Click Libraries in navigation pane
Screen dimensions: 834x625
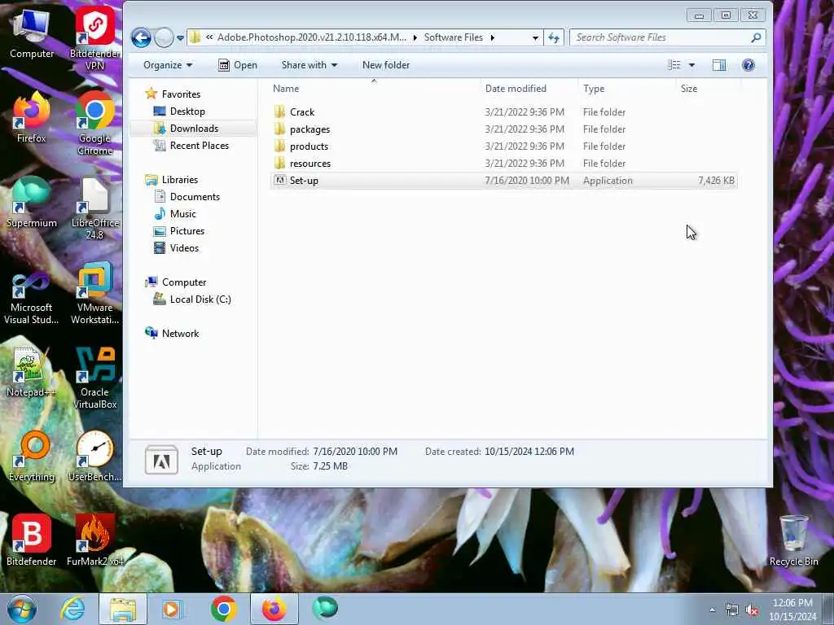(172, 180)
